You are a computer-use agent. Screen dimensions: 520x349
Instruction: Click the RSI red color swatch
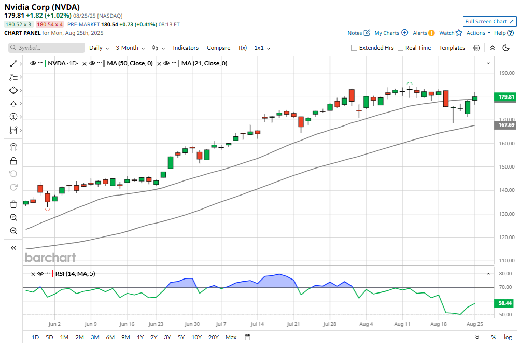pyautogui.click(x=53, y=274)
